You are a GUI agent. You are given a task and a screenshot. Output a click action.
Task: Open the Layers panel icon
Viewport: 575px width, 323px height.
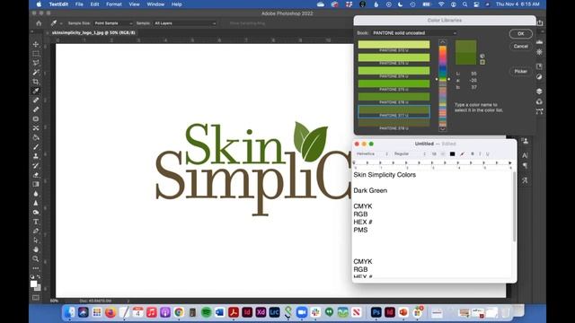tap(539, 91)
